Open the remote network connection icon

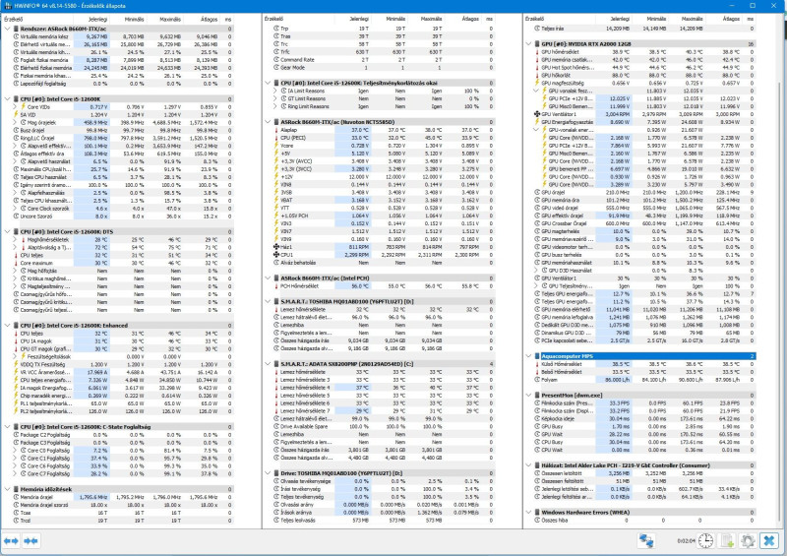pyautogui.click(x=646, y=541)
